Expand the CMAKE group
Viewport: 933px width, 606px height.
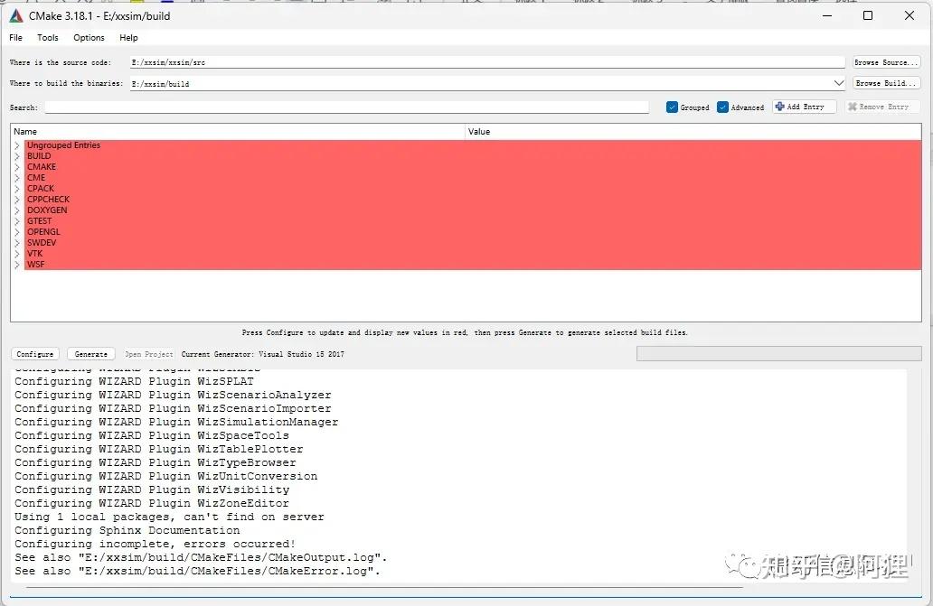[17, 167]
